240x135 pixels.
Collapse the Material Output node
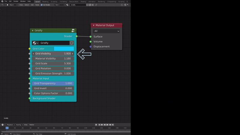pyautogui.click(x=94, y=25)
